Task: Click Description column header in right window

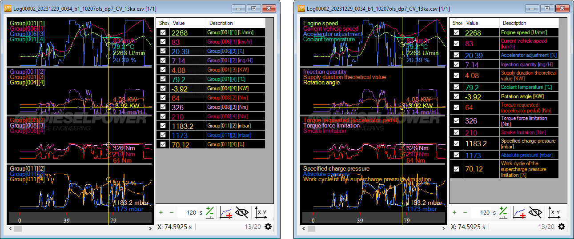Action: [x=514, y=23]
